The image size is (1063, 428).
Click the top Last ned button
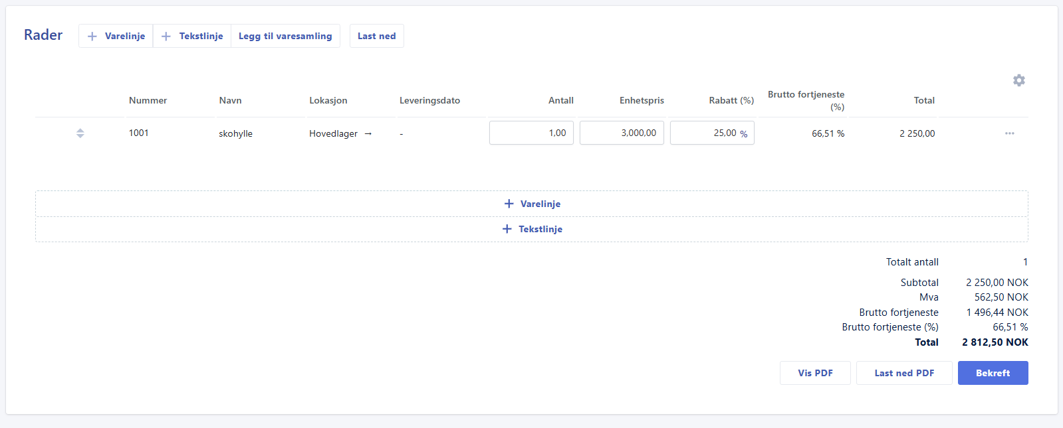376,36
